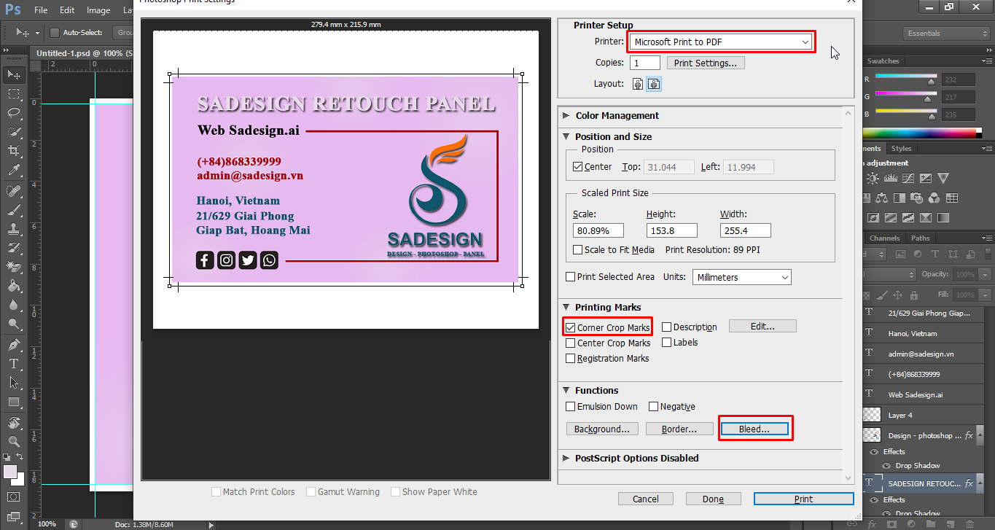Click the Border button
Viewport: 995px width, 530px height.
[679, 429]
